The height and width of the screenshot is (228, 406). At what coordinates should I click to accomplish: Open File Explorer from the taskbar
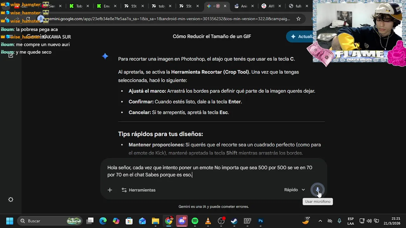tap(155, 221)
